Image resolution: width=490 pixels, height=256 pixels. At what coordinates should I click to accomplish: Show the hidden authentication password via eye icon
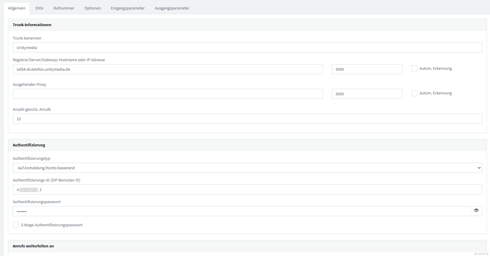[476, 211]
